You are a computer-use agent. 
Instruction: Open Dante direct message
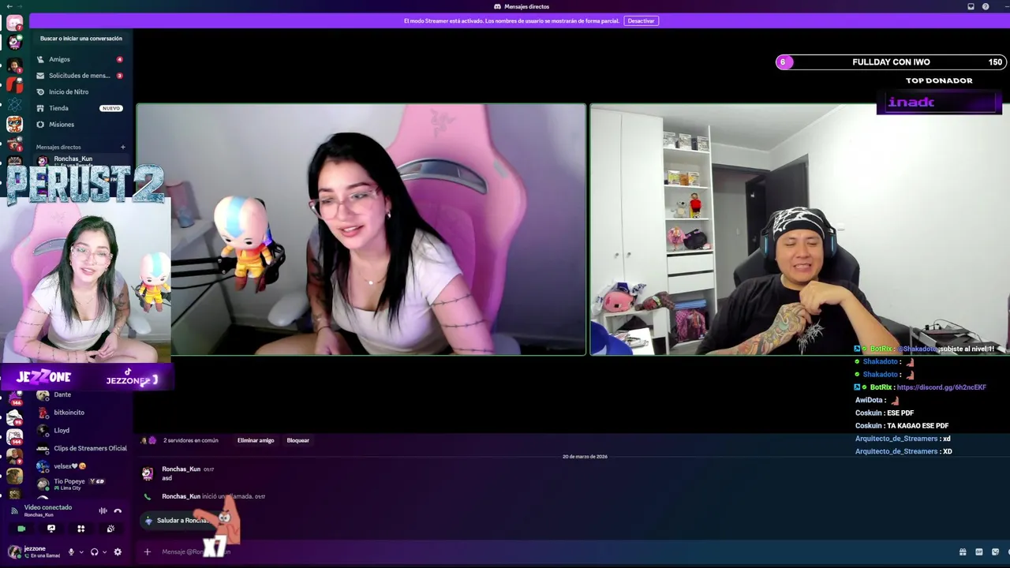[80, 394]
